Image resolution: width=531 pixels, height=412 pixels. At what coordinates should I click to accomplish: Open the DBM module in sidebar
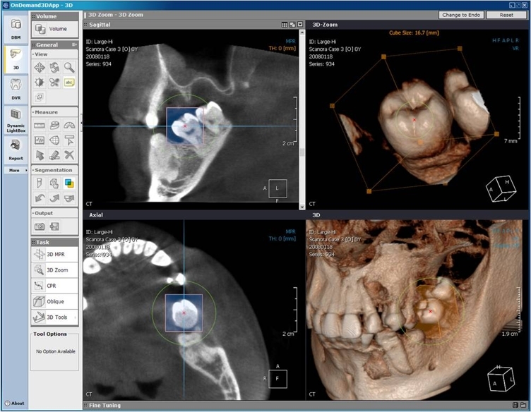16,28
